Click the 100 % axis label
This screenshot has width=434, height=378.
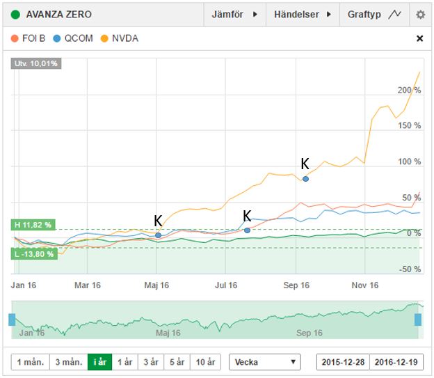point(409,162)
